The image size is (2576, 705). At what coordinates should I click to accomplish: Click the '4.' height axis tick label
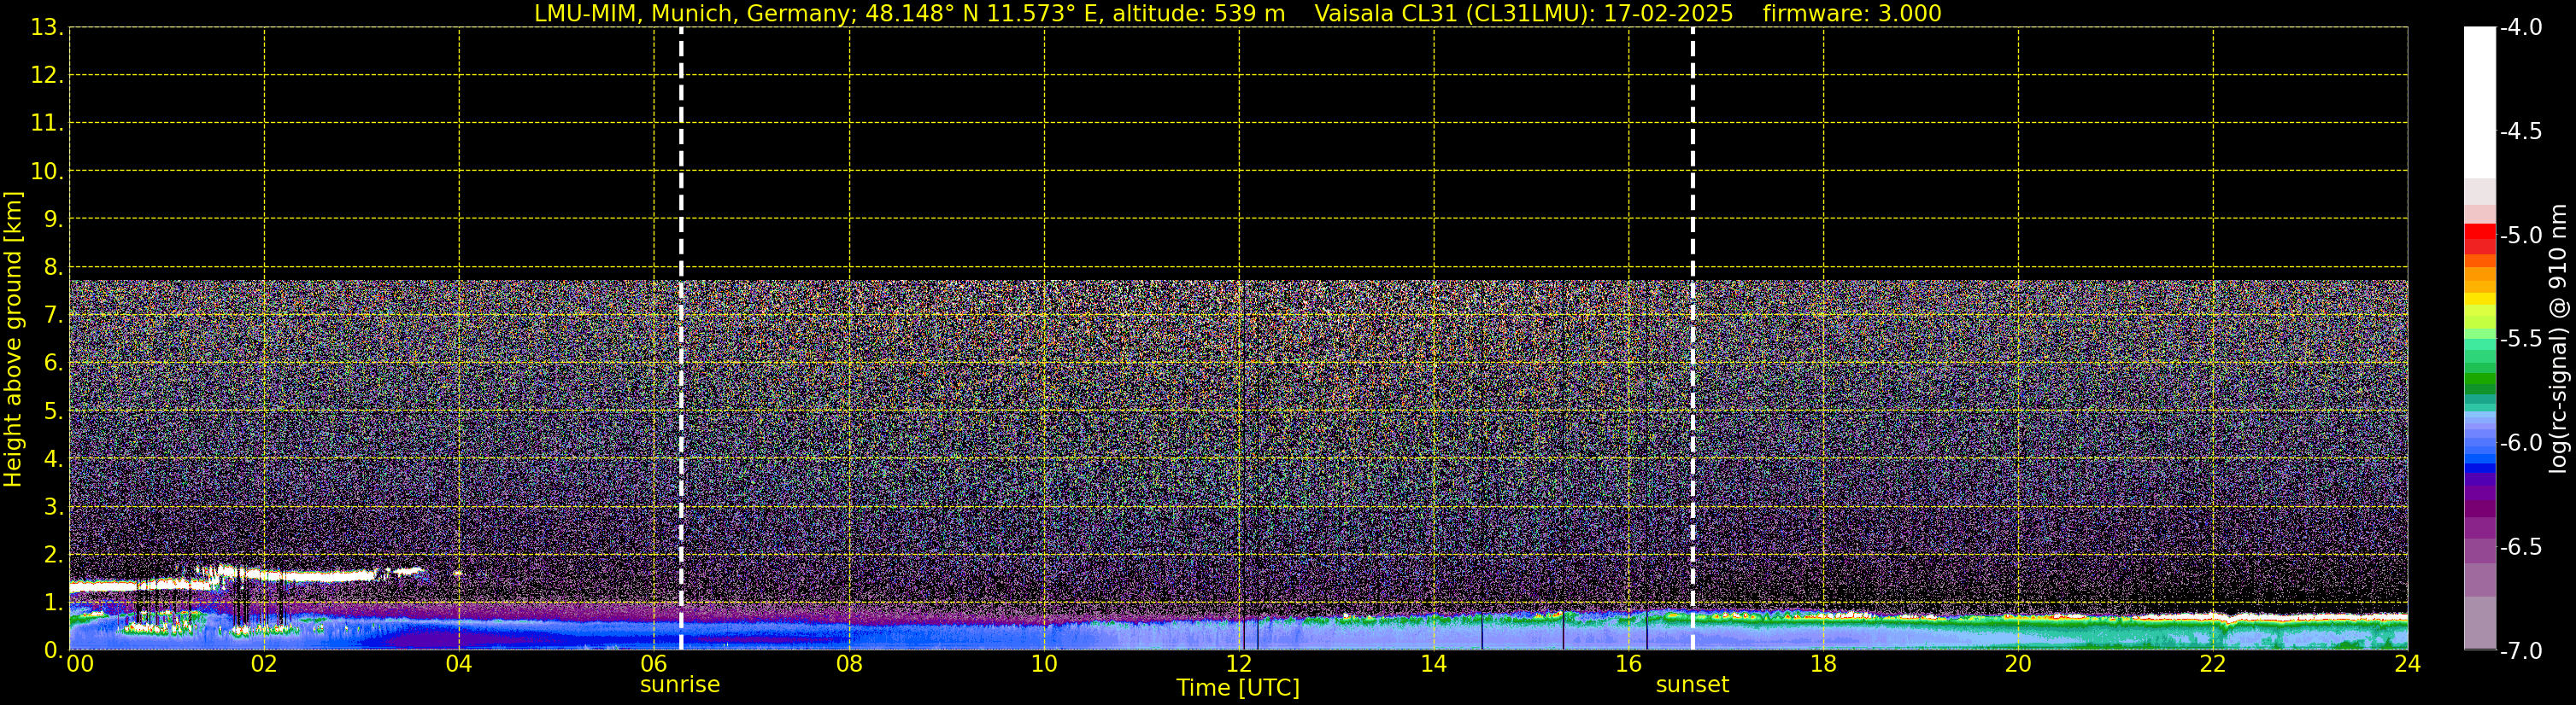53,458
